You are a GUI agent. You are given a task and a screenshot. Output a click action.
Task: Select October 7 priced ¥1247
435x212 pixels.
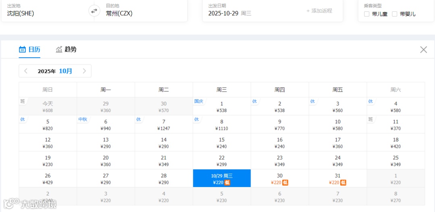164,124
